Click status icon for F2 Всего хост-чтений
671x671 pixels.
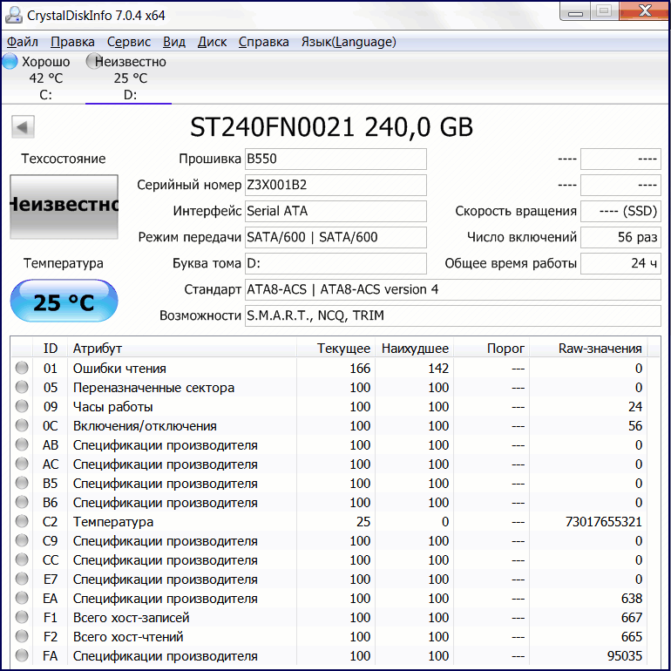pyautogui.click(x=22, y=636)
